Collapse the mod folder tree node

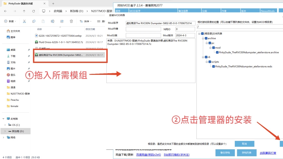pos(210,48)
